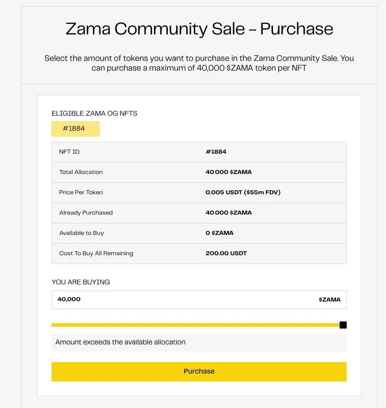This screenshot has height=408, width=386.
Task: Click the Total Allocation row label
Action: pyautogui.click(x=81, y=172)
